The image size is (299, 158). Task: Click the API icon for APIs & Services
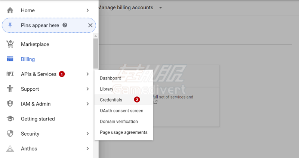click(x=10, y=74)
